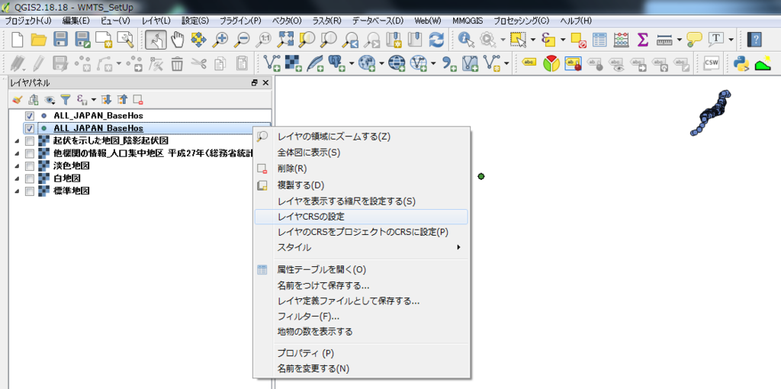
Task: Click Add Group icon in layer panel
Action: click(34, 100)
